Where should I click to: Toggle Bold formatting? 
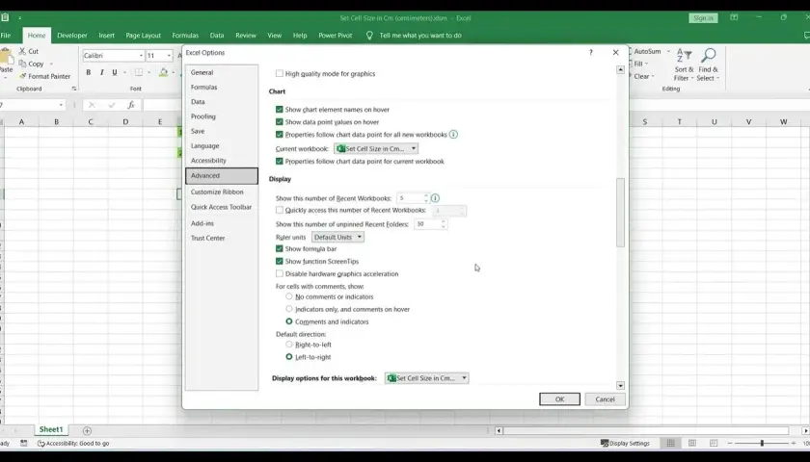[x=89, y=72]
